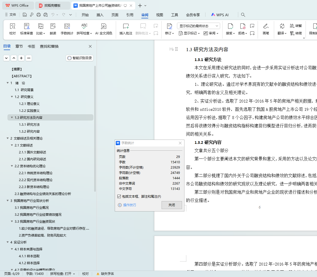Click the 修订 track changes icon
Screen dimensions: 317x277
(x=170, y=26)
